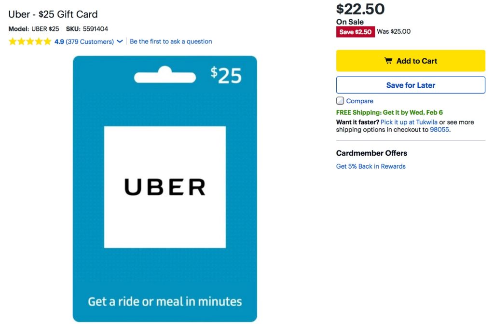
Task: Click the UBER logo on the gift card
Action: click(x=165, y=187)
